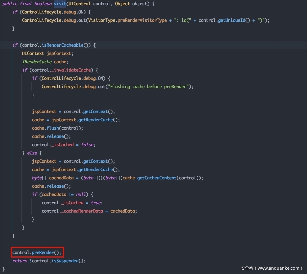
Task: Click the highlighted visit method name
Action: 60,4
